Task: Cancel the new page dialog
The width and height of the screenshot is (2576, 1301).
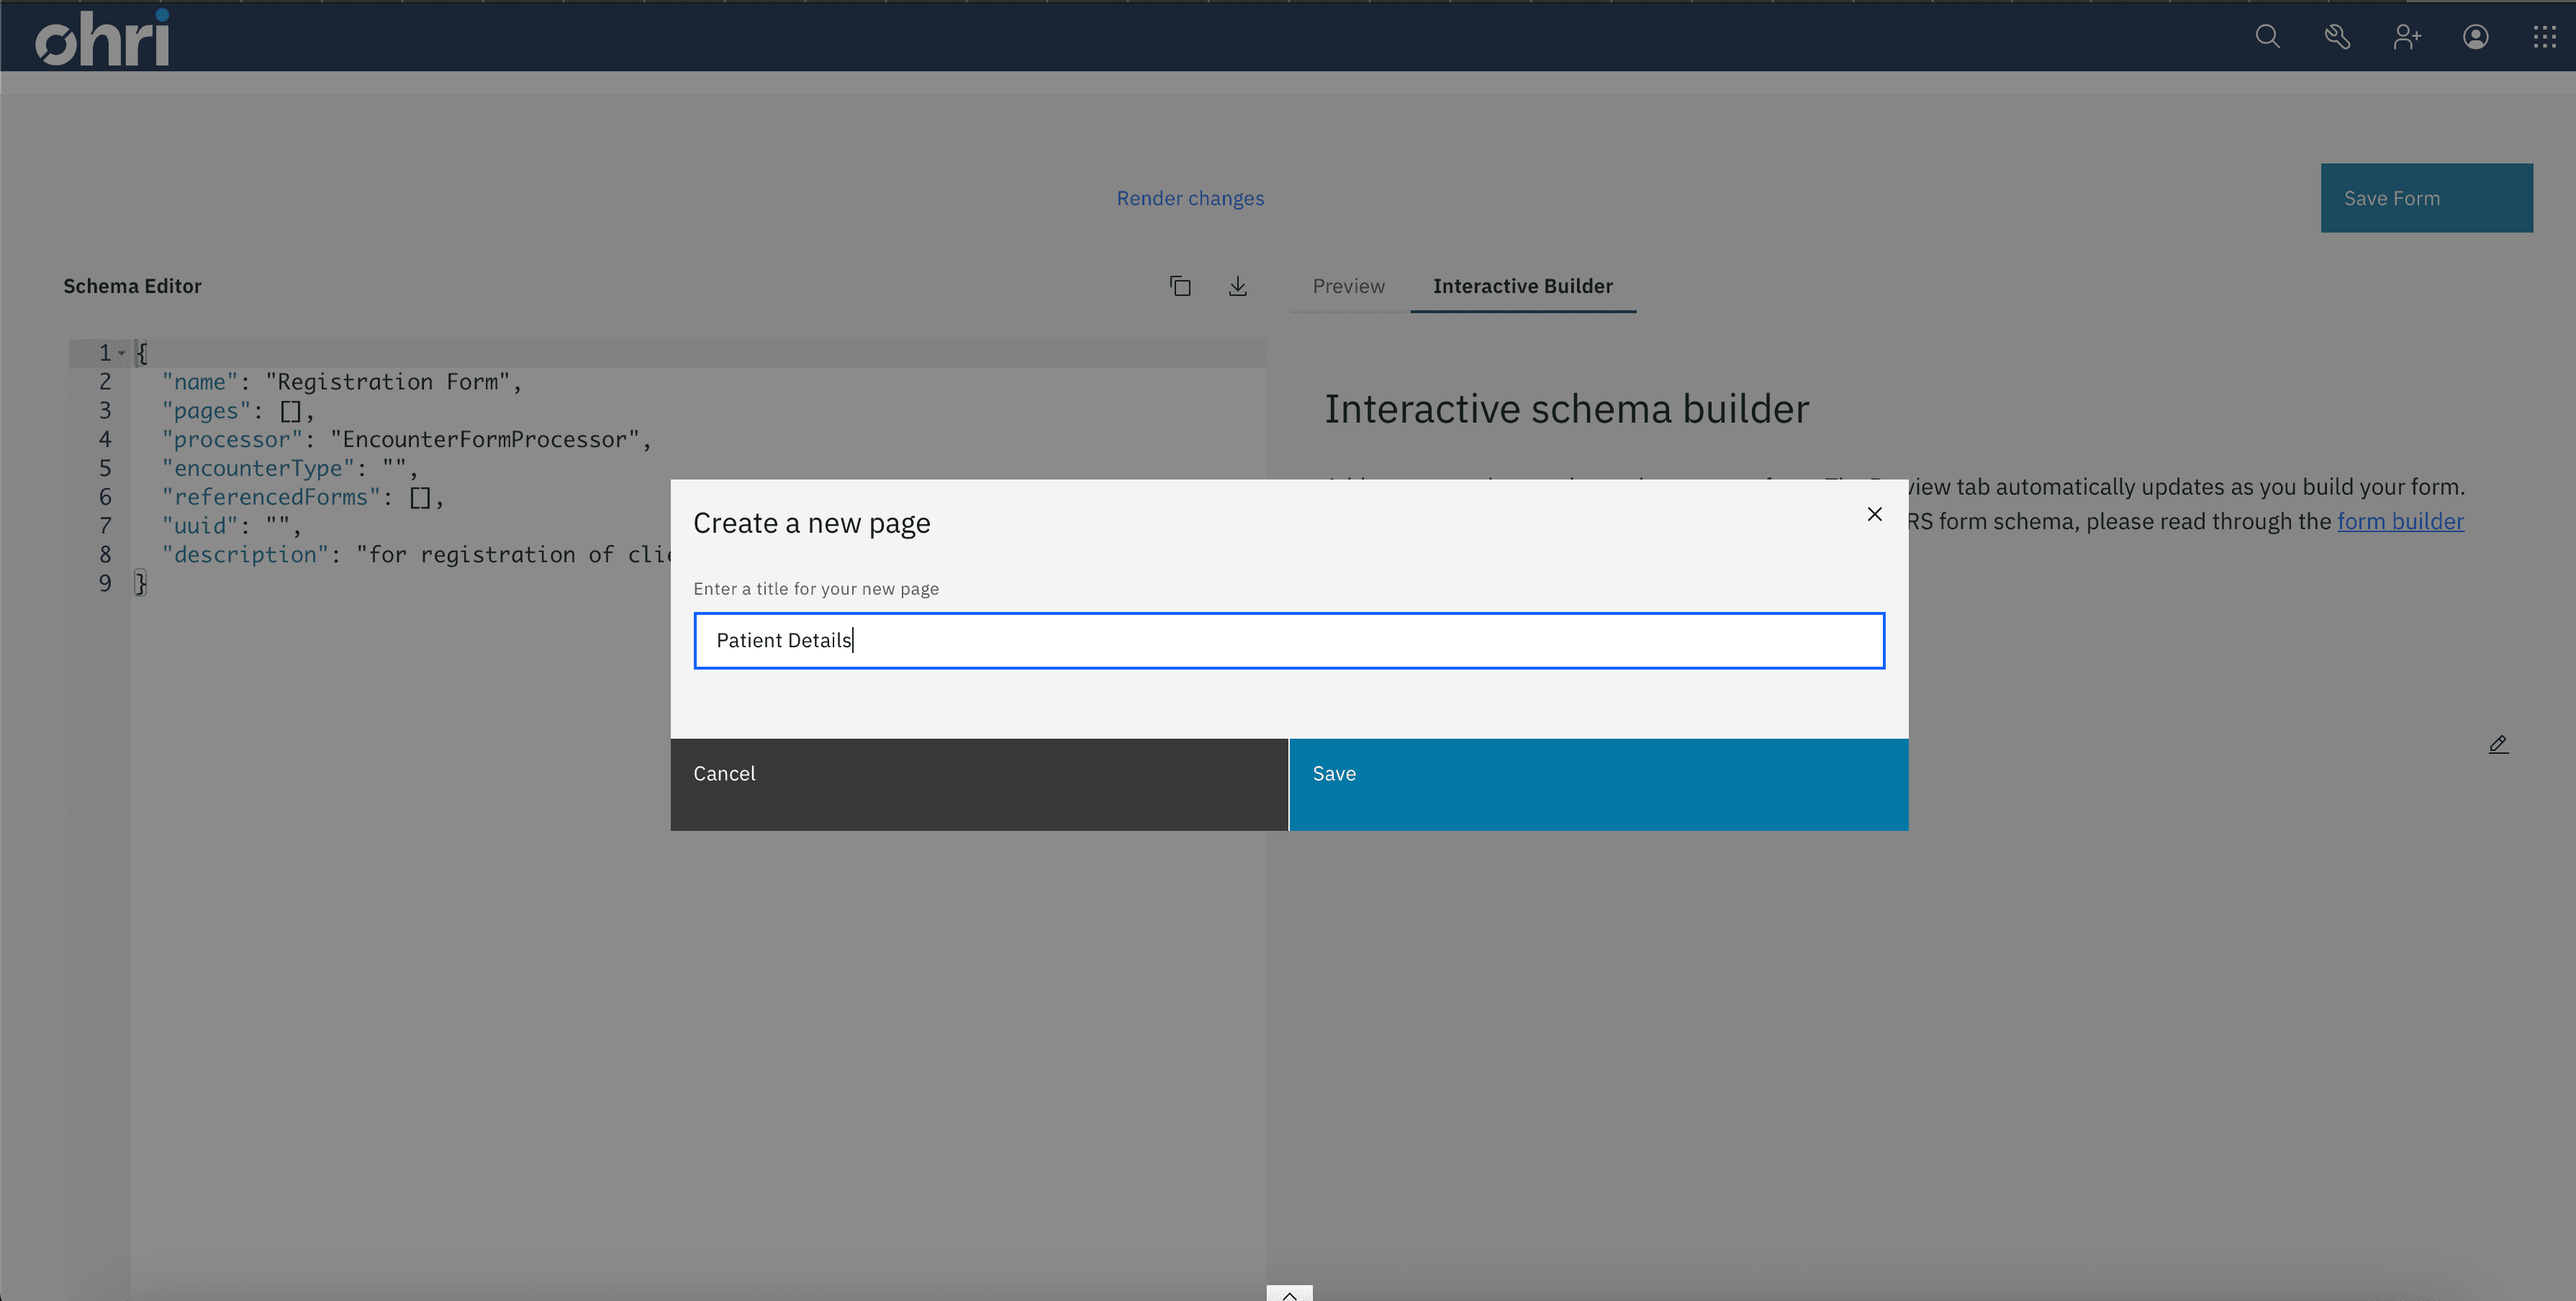Action: pyautogui.click(x=979, y=784)
